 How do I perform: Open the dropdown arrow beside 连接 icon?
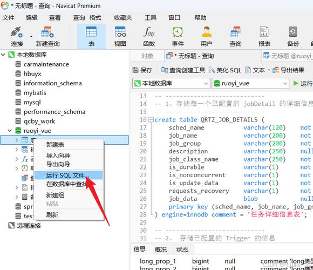(31, 37)
